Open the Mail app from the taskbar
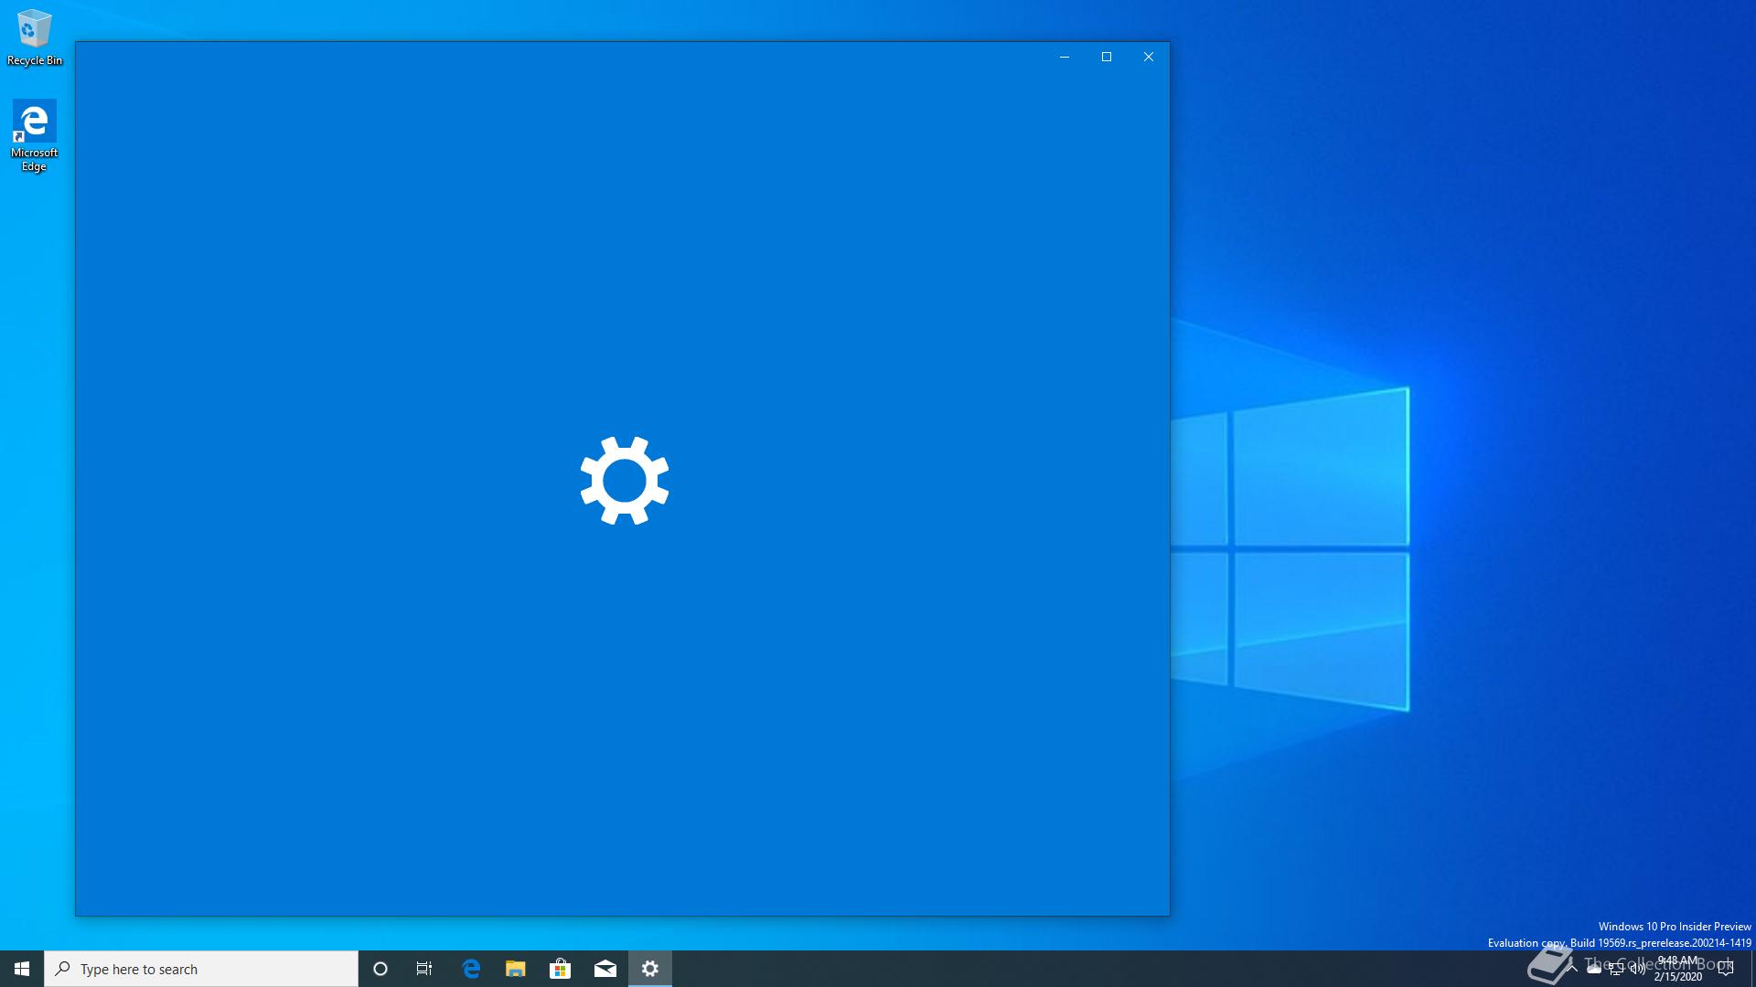Screen dimensions: 1756x987 [x=605, y=969]
